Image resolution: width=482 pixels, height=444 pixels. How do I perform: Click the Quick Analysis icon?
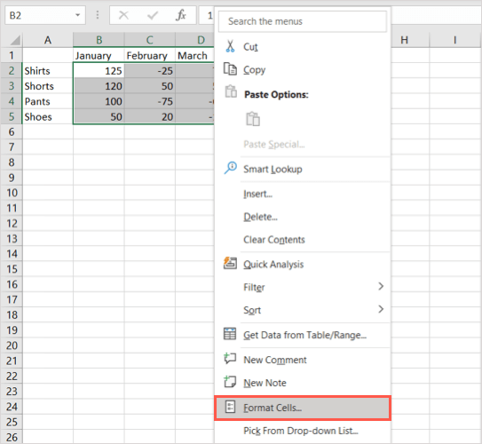tap(230, 263)
